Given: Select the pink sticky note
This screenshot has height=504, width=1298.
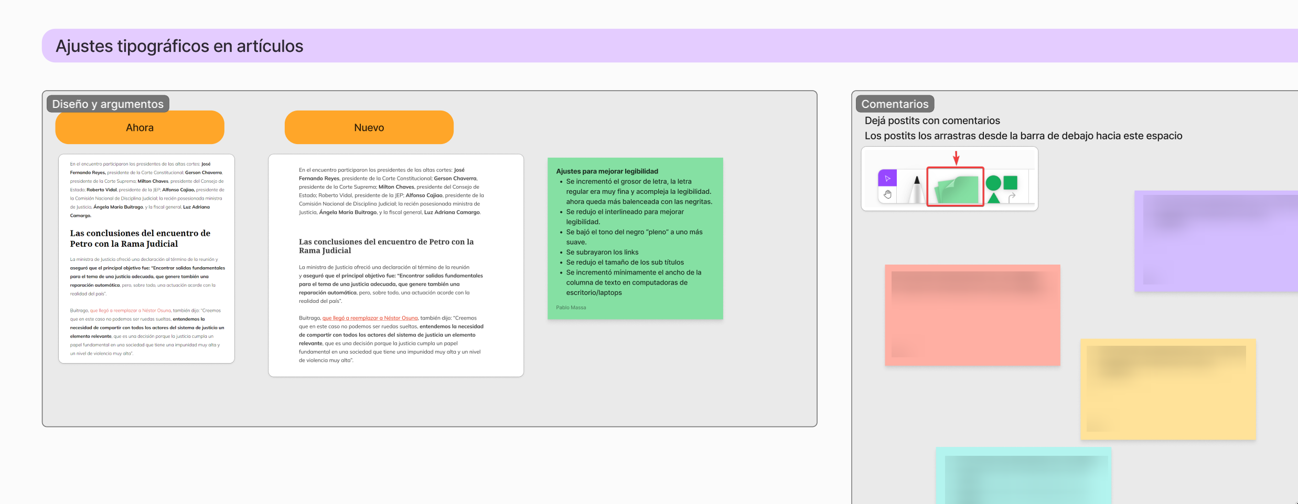Looking at the screenshot, I should 972,315.
